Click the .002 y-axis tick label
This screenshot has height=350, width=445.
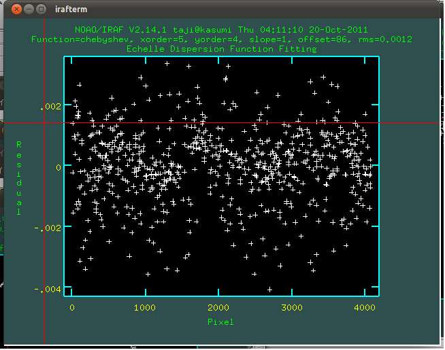tap(50, 107)
